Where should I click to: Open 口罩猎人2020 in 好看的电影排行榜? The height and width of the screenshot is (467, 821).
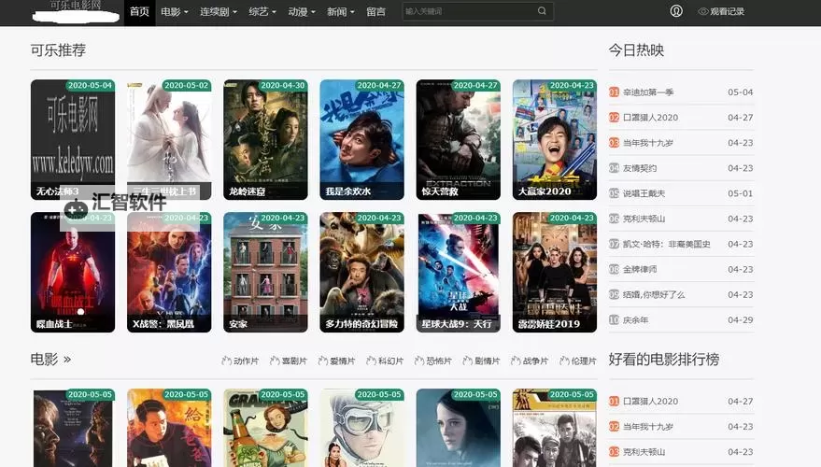650,401
